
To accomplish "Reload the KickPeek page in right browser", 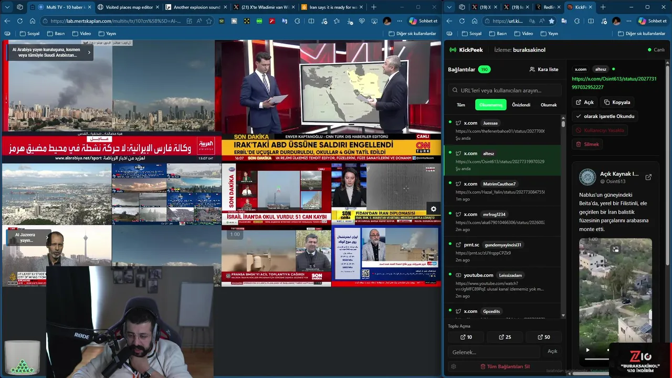I will [x=462, y=21].
